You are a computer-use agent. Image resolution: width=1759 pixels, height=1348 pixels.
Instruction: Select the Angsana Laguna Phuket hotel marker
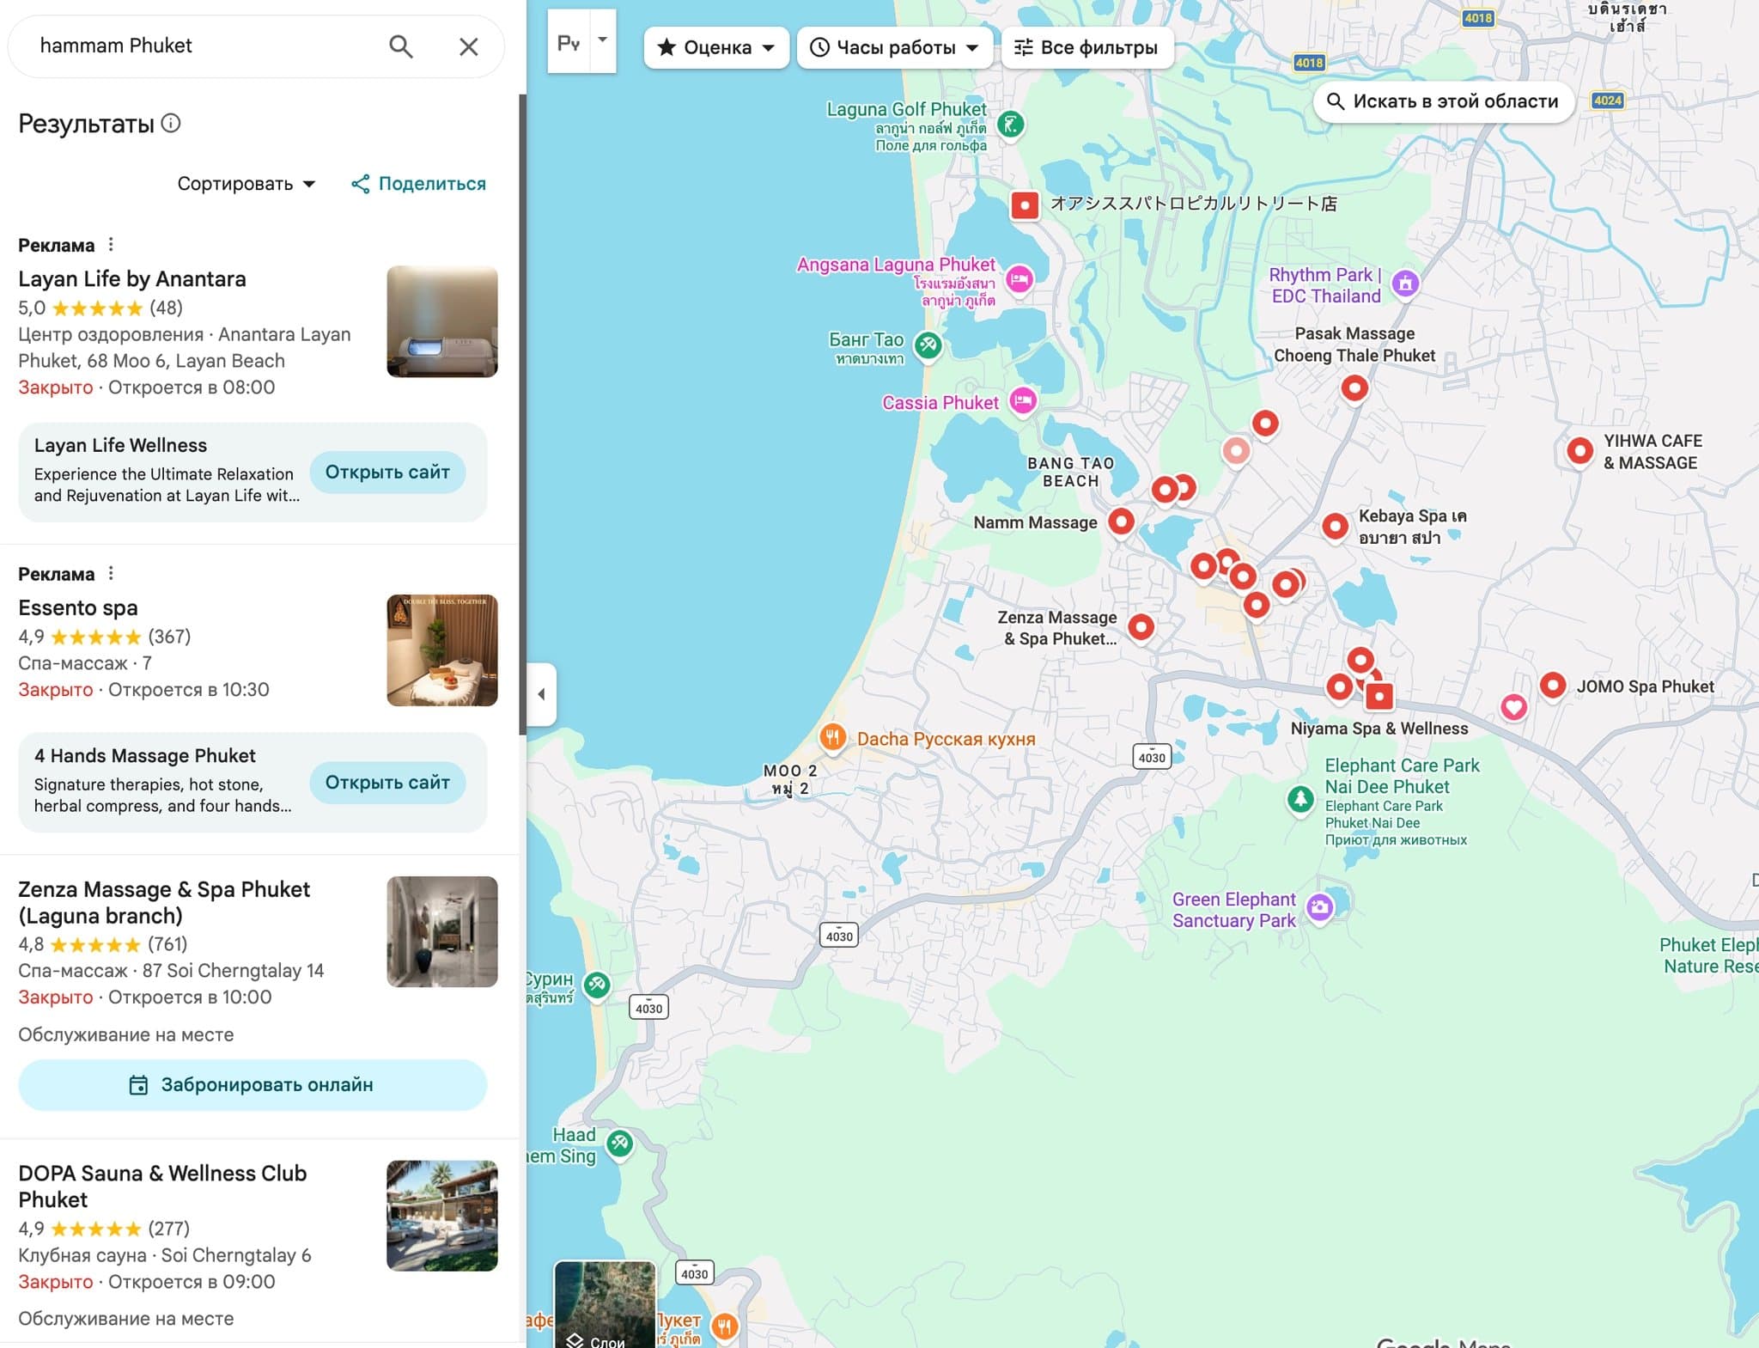[x=1019, y=279]
